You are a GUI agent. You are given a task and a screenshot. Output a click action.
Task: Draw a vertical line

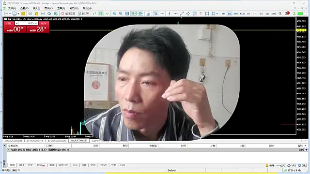coord(169,14)
